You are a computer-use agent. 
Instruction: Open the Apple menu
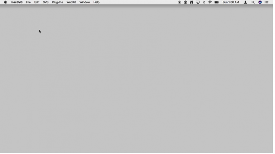click(5, 2)
